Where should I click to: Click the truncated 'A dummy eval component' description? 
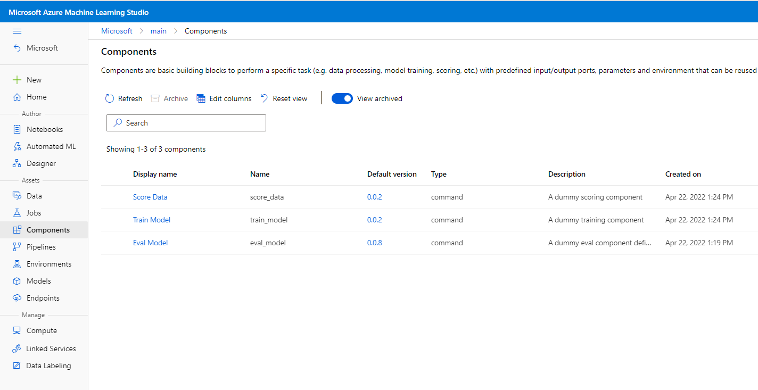coord(599,243)
